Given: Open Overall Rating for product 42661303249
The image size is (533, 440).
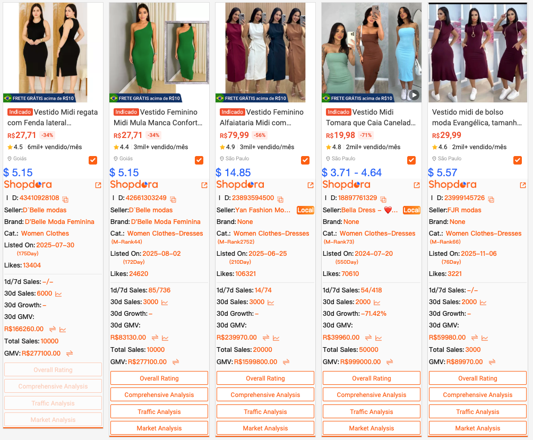Looking at the screenshot, I should (x=159, y=378).
